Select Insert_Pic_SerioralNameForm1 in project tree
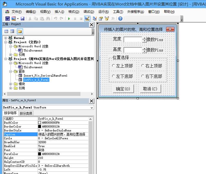 [x=45, y=76]
